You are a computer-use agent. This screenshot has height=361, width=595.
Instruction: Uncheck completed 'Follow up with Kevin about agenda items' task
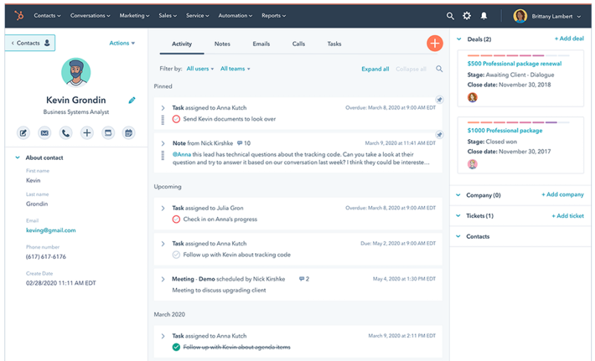tap(176, 347)
